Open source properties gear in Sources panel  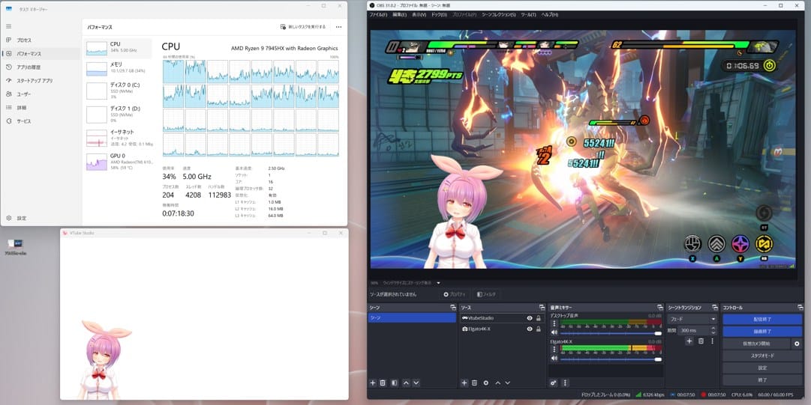pos(485,383)
